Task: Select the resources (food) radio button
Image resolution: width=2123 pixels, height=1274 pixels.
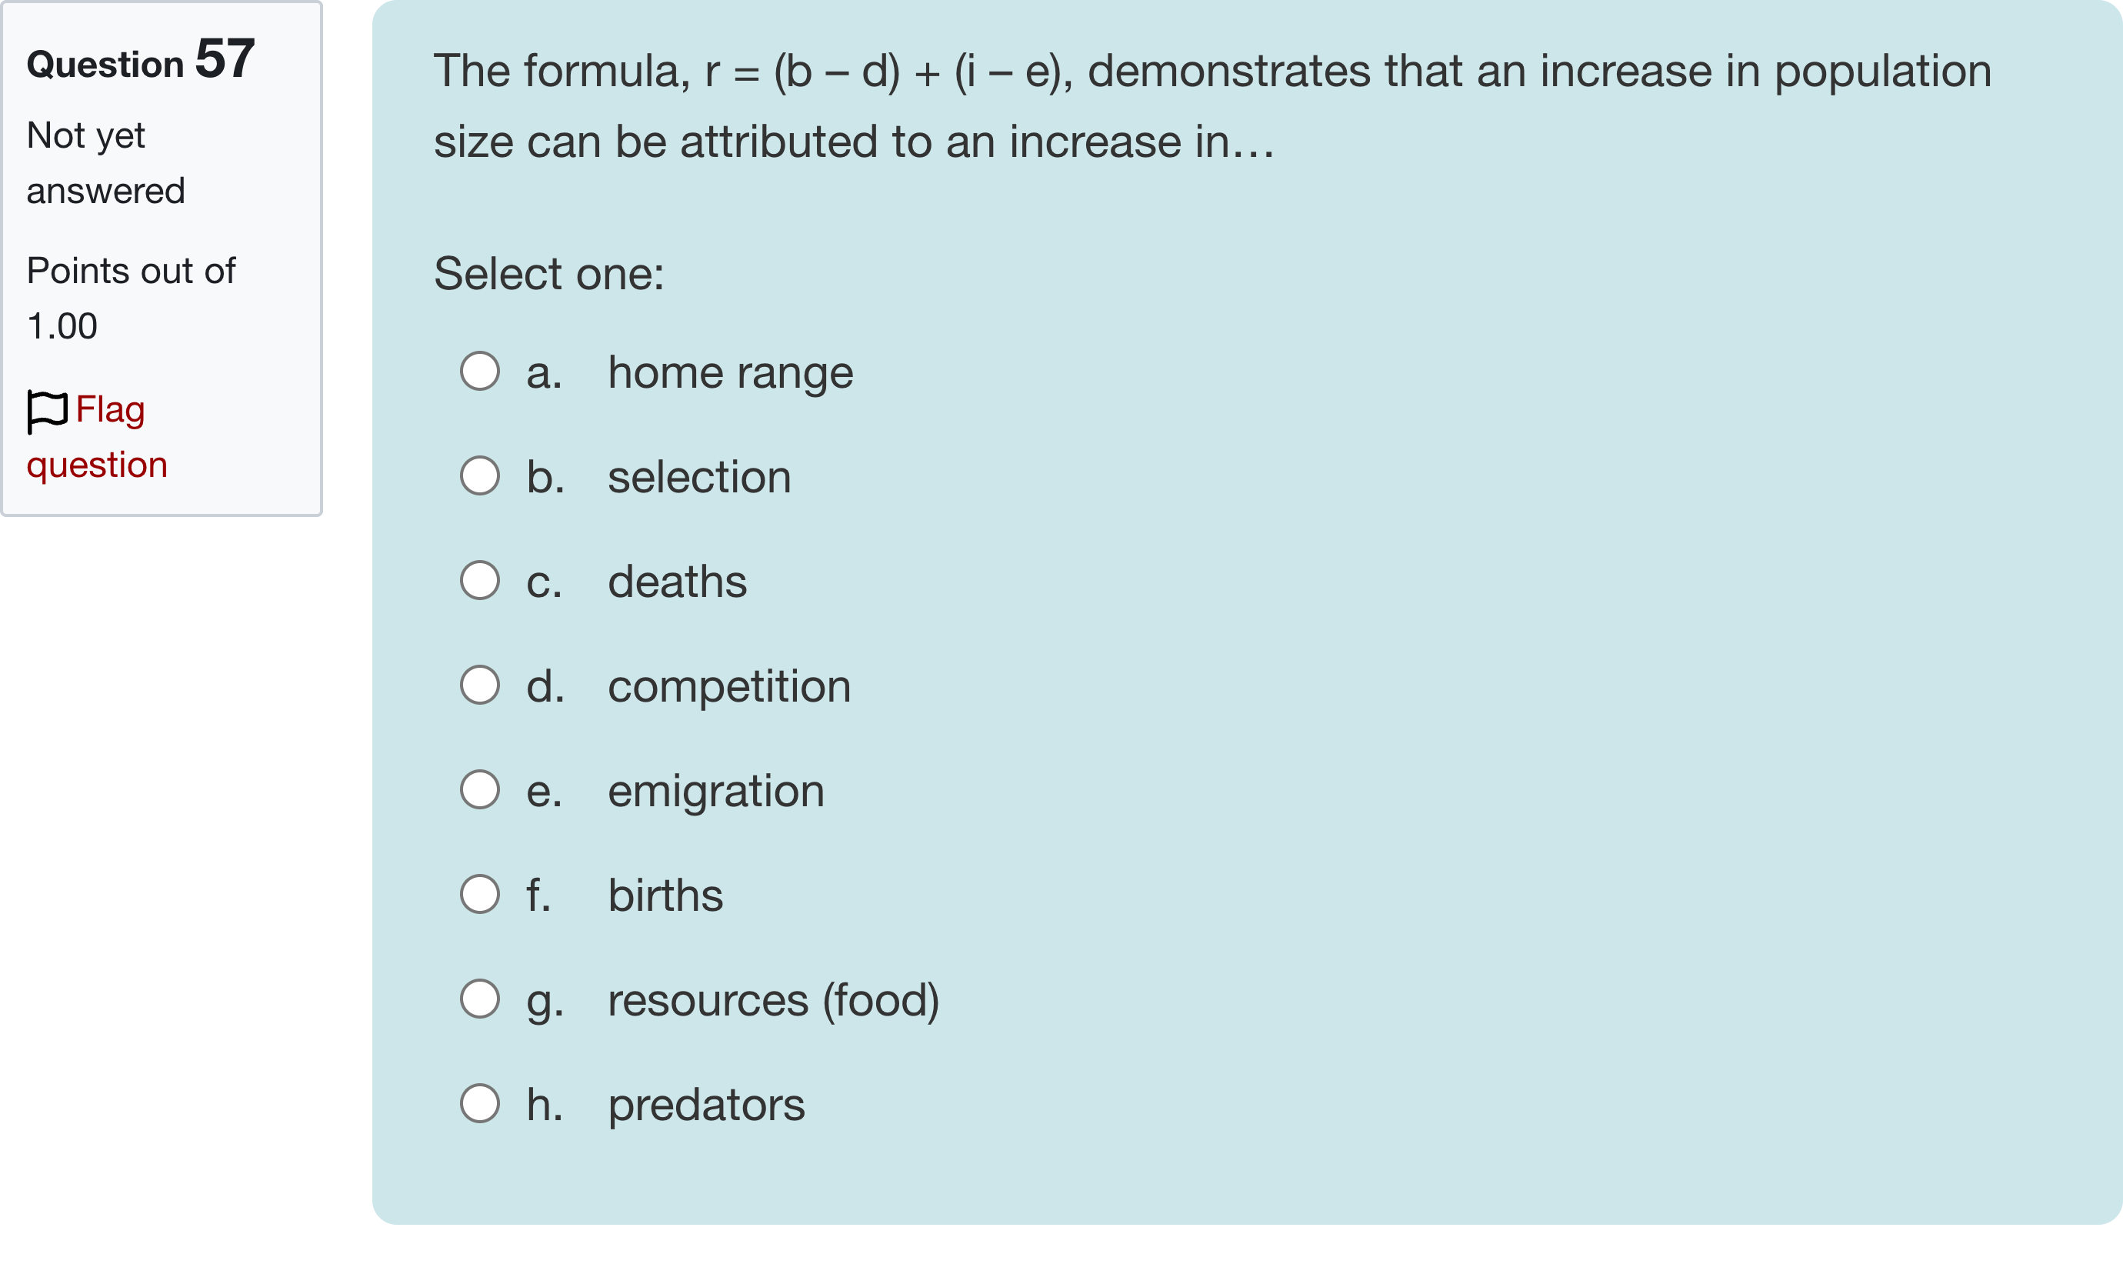Action: (x=480, y=999)
